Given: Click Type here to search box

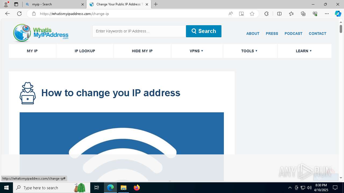Looking at the screenshot, I should click(51, 188).
